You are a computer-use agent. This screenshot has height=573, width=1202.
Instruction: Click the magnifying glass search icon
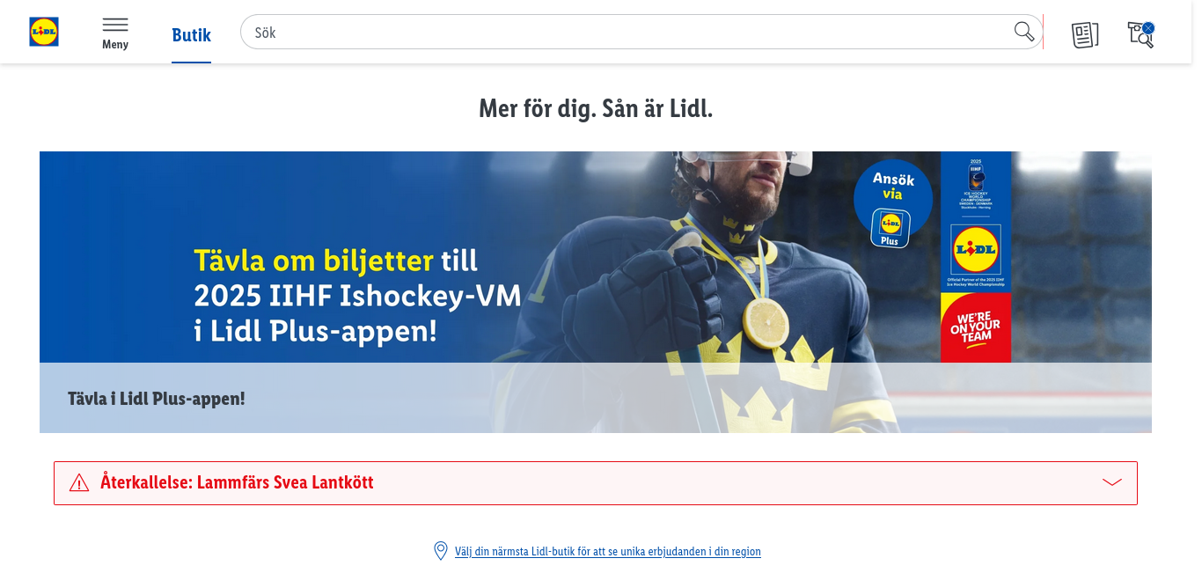[1024, 32]
